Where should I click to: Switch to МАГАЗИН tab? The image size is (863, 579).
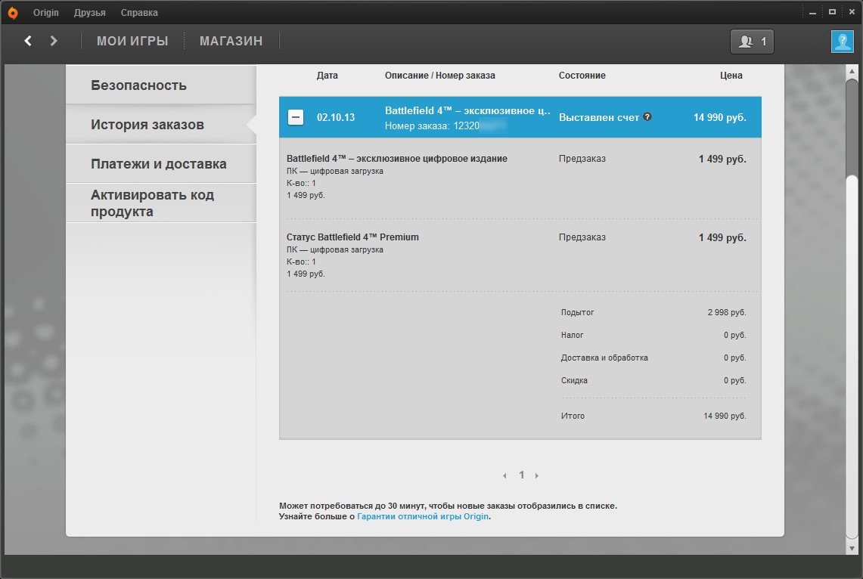231,42
